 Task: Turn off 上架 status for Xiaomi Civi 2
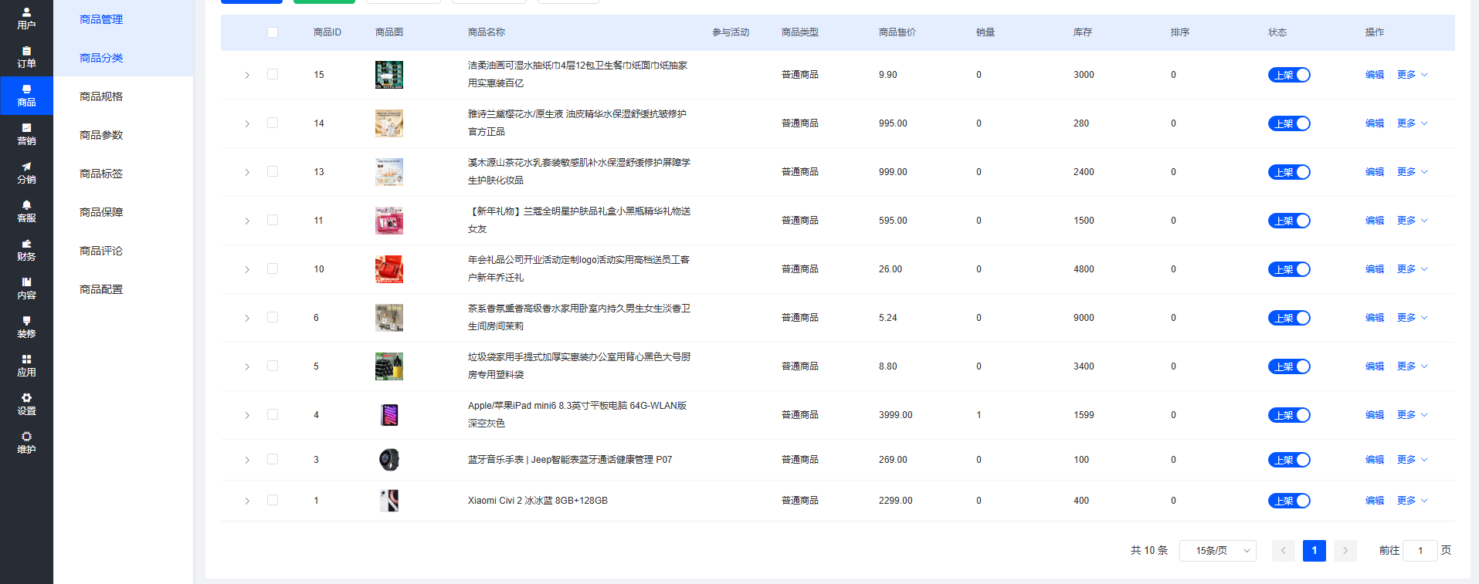click(1288, 501)
